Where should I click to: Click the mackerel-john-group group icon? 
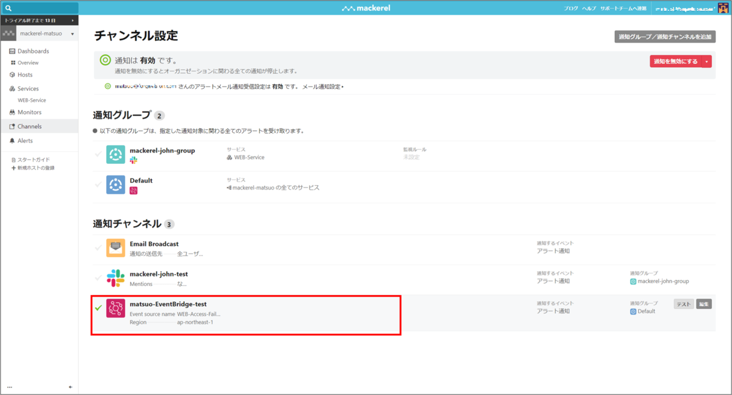tap(116, 155)
